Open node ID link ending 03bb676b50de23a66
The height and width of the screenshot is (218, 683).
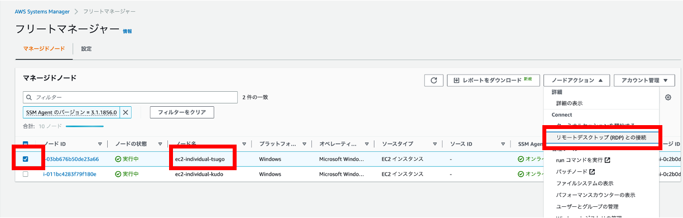point(71,159)
